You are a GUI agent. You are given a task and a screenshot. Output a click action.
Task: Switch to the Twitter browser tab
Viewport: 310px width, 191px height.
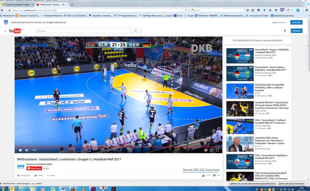pyautogui.click(x=18, y=5)
